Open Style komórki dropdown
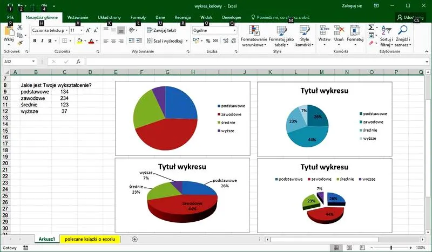Screen dimensions: 432x252 click(x=305, y=36)
